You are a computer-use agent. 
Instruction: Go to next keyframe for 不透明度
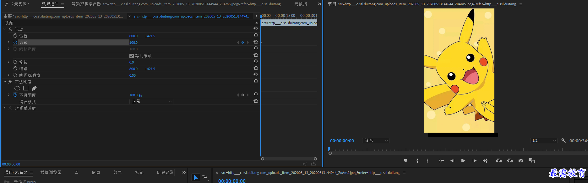coord(248,95)
